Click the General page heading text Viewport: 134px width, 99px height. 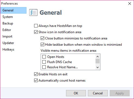[x=51, y=13]
